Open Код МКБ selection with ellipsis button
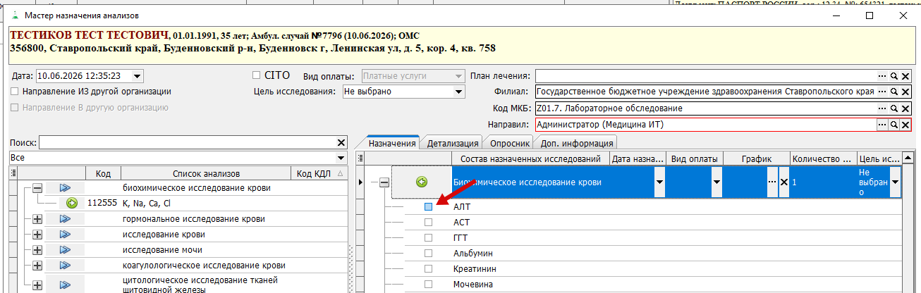This screenshot has height=293, width=921. tap(882, 108)
